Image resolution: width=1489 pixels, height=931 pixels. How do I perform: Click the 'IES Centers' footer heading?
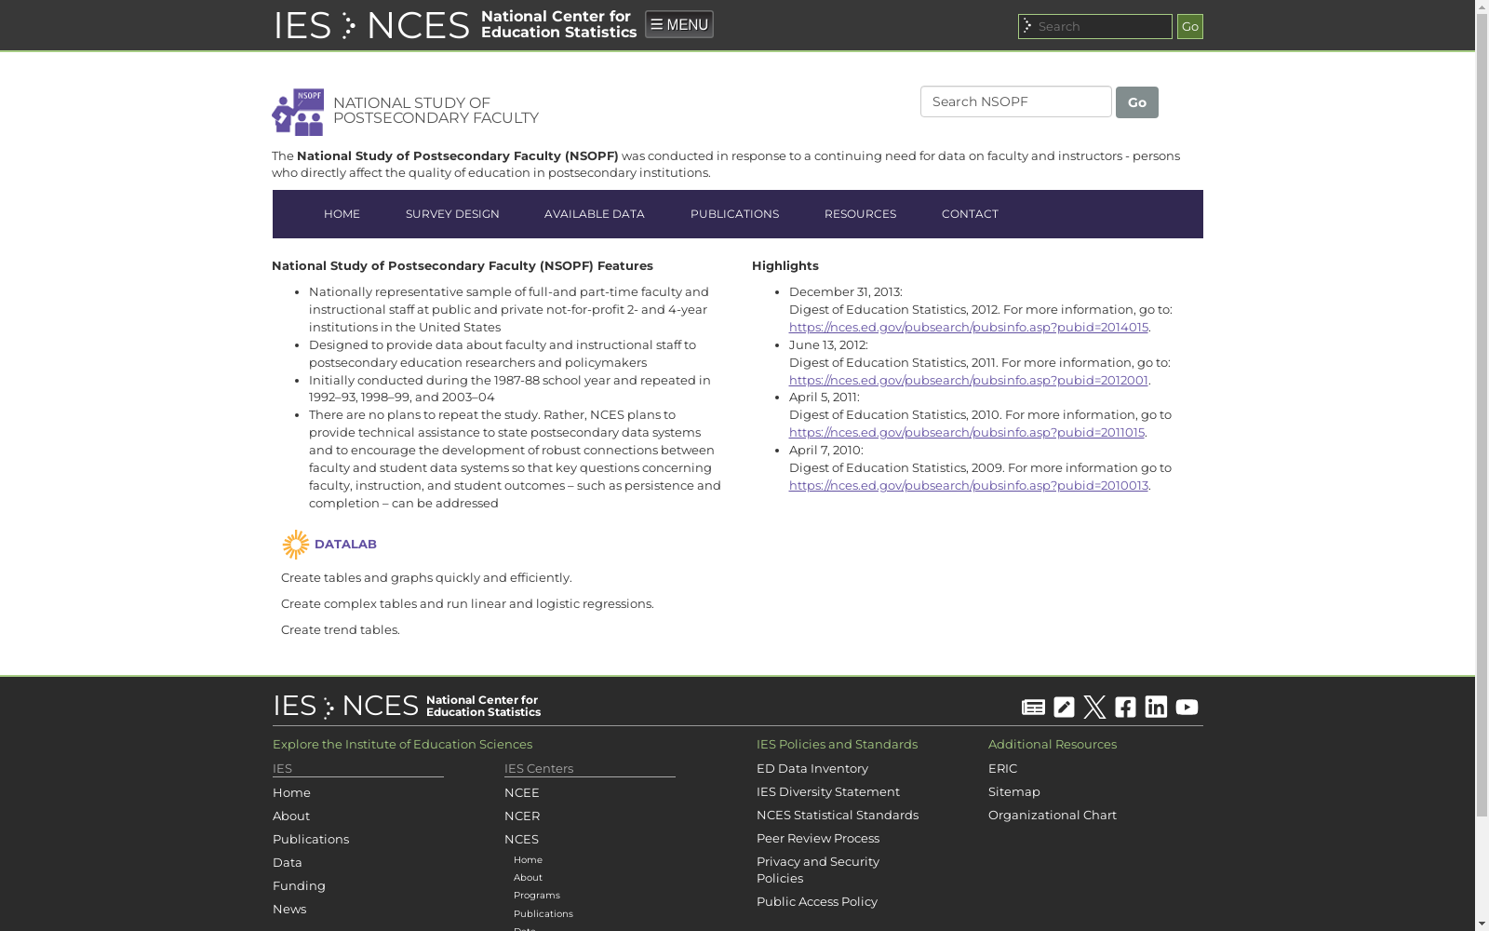click(539, 768)
